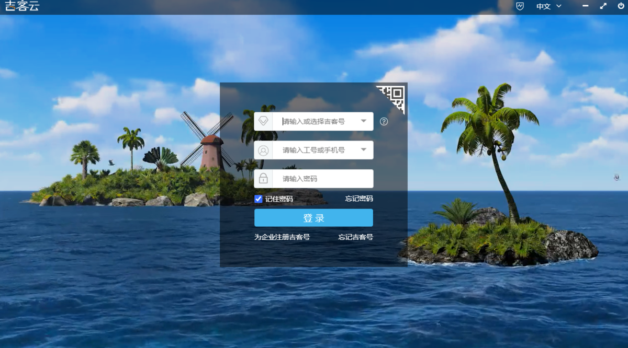Click the 忘记吉客号 link
This screenshot has height=348, width=628.
coord(355,237)
